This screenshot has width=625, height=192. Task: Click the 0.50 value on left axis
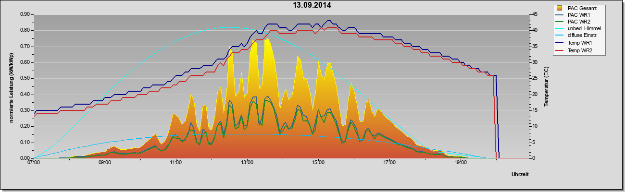pyautogui.click(x=25, y=78)
